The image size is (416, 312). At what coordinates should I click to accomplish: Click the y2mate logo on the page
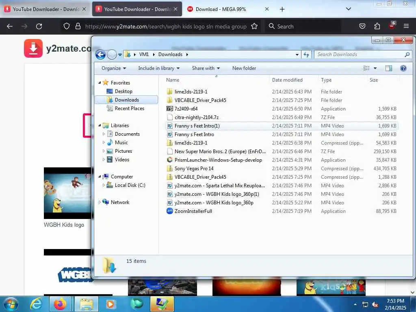[x=57, y=48]
